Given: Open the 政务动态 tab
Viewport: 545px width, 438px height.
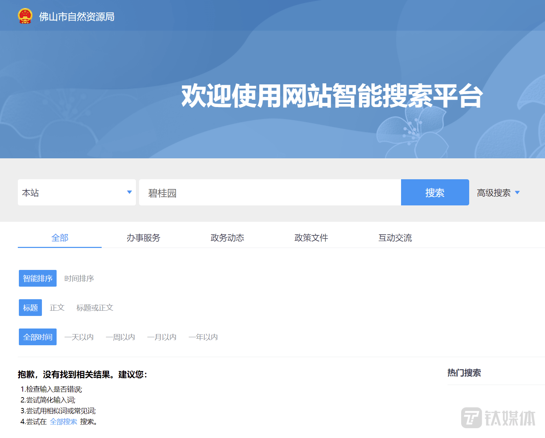Looking at the screenshot, I should click(227, 238).
